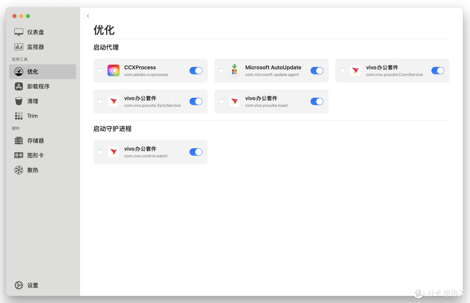Viewport: 470px width, 303px height.
Task: Toggle the com.vivo.pcsuite.ConnService switch
Action: [x=438, y=71]
